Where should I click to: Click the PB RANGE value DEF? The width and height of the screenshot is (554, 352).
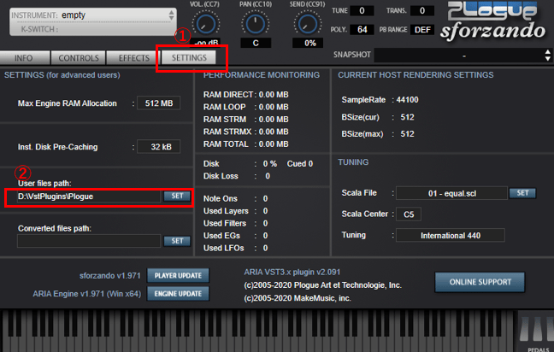coord(422,30)
